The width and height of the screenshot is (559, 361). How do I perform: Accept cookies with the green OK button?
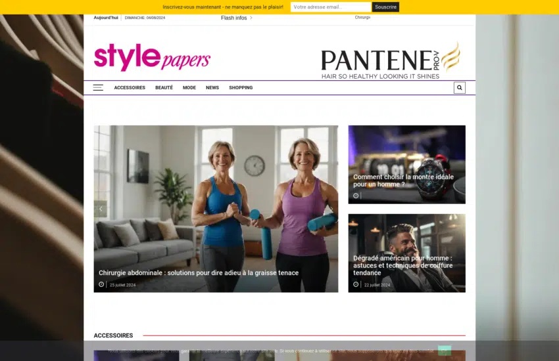tap(445, 350)
